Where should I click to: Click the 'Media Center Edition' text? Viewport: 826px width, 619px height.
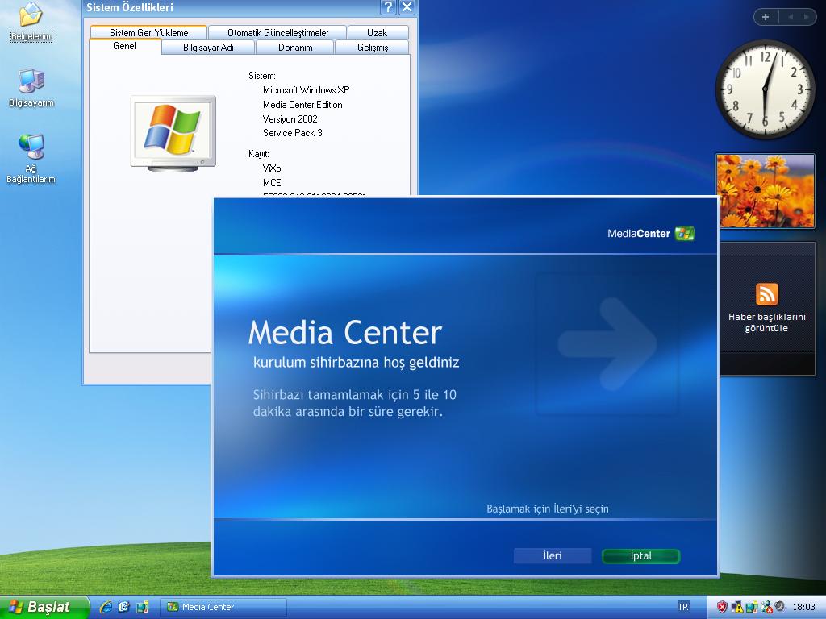[x=302, y=105]
